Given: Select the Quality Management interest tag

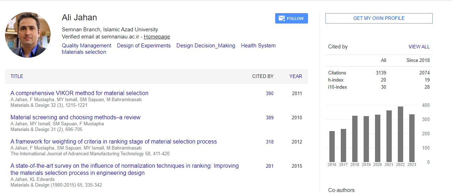Looking at the screenshot, I should click(87, 46).
